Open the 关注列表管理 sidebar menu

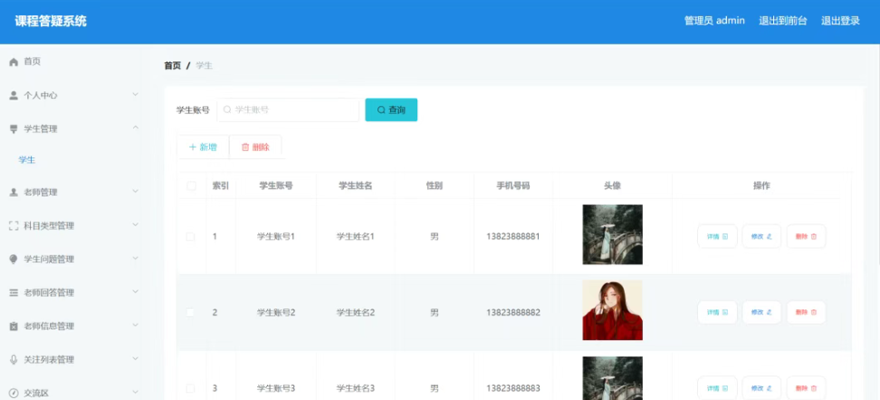(74, 359)
